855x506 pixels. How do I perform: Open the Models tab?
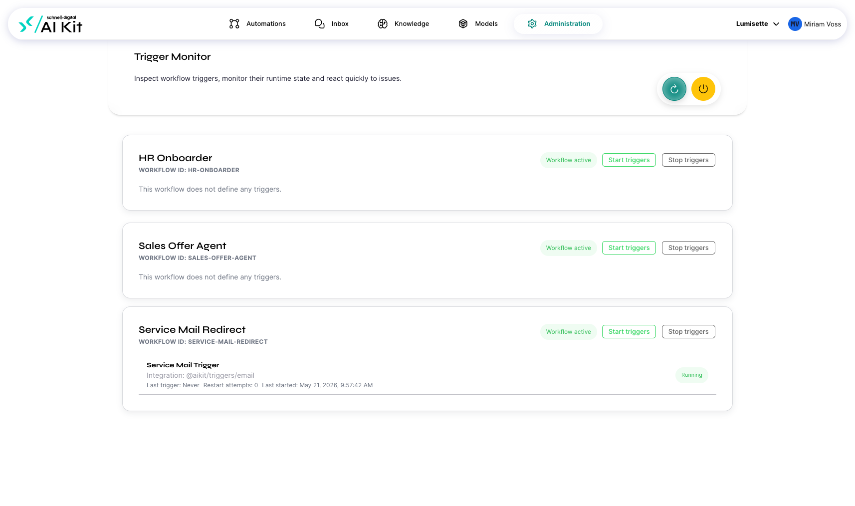pyautogui.click(x=478, y=24)
